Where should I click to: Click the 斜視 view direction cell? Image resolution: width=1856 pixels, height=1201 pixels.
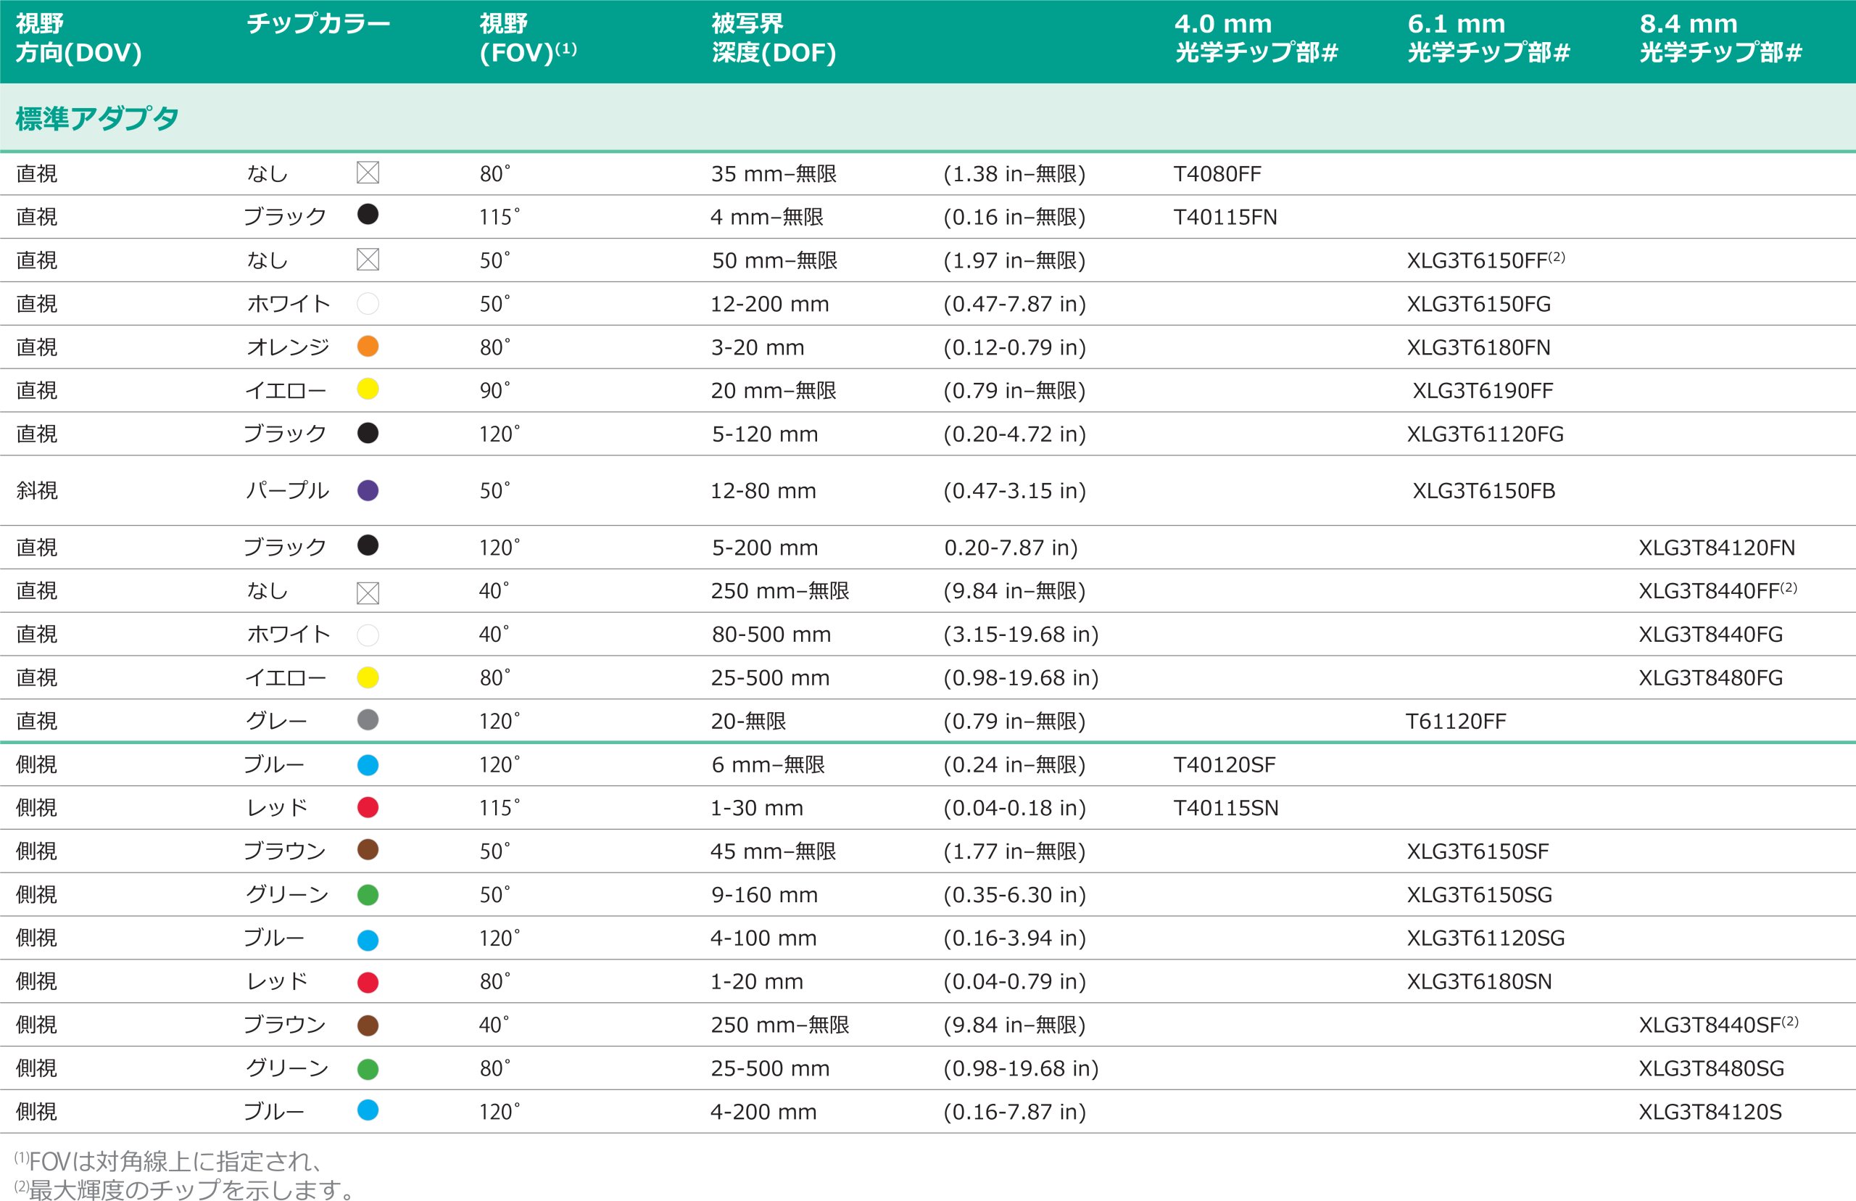[x=37, y=490]
